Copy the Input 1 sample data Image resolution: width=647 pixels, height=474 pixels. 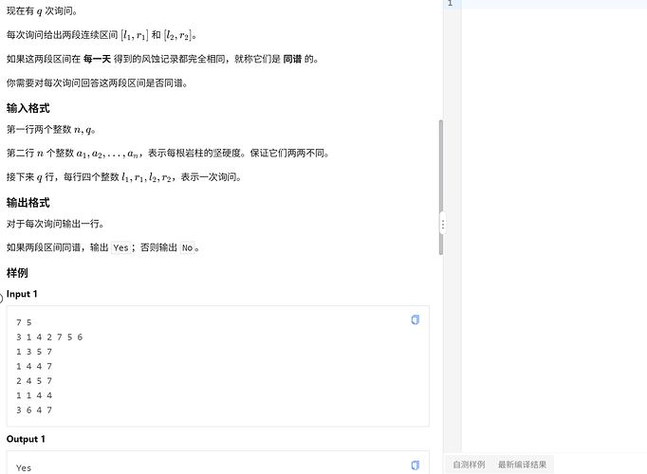click(x=416, y=319)
